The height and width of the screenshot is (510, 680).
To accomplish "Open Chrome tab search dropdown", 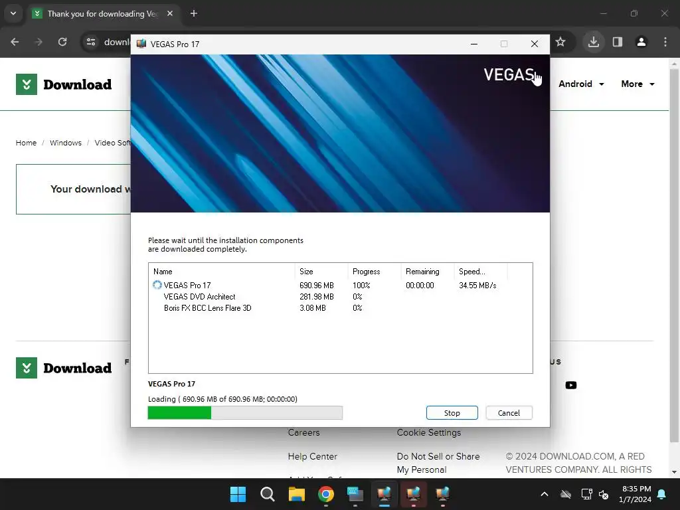I will (13, 13).
